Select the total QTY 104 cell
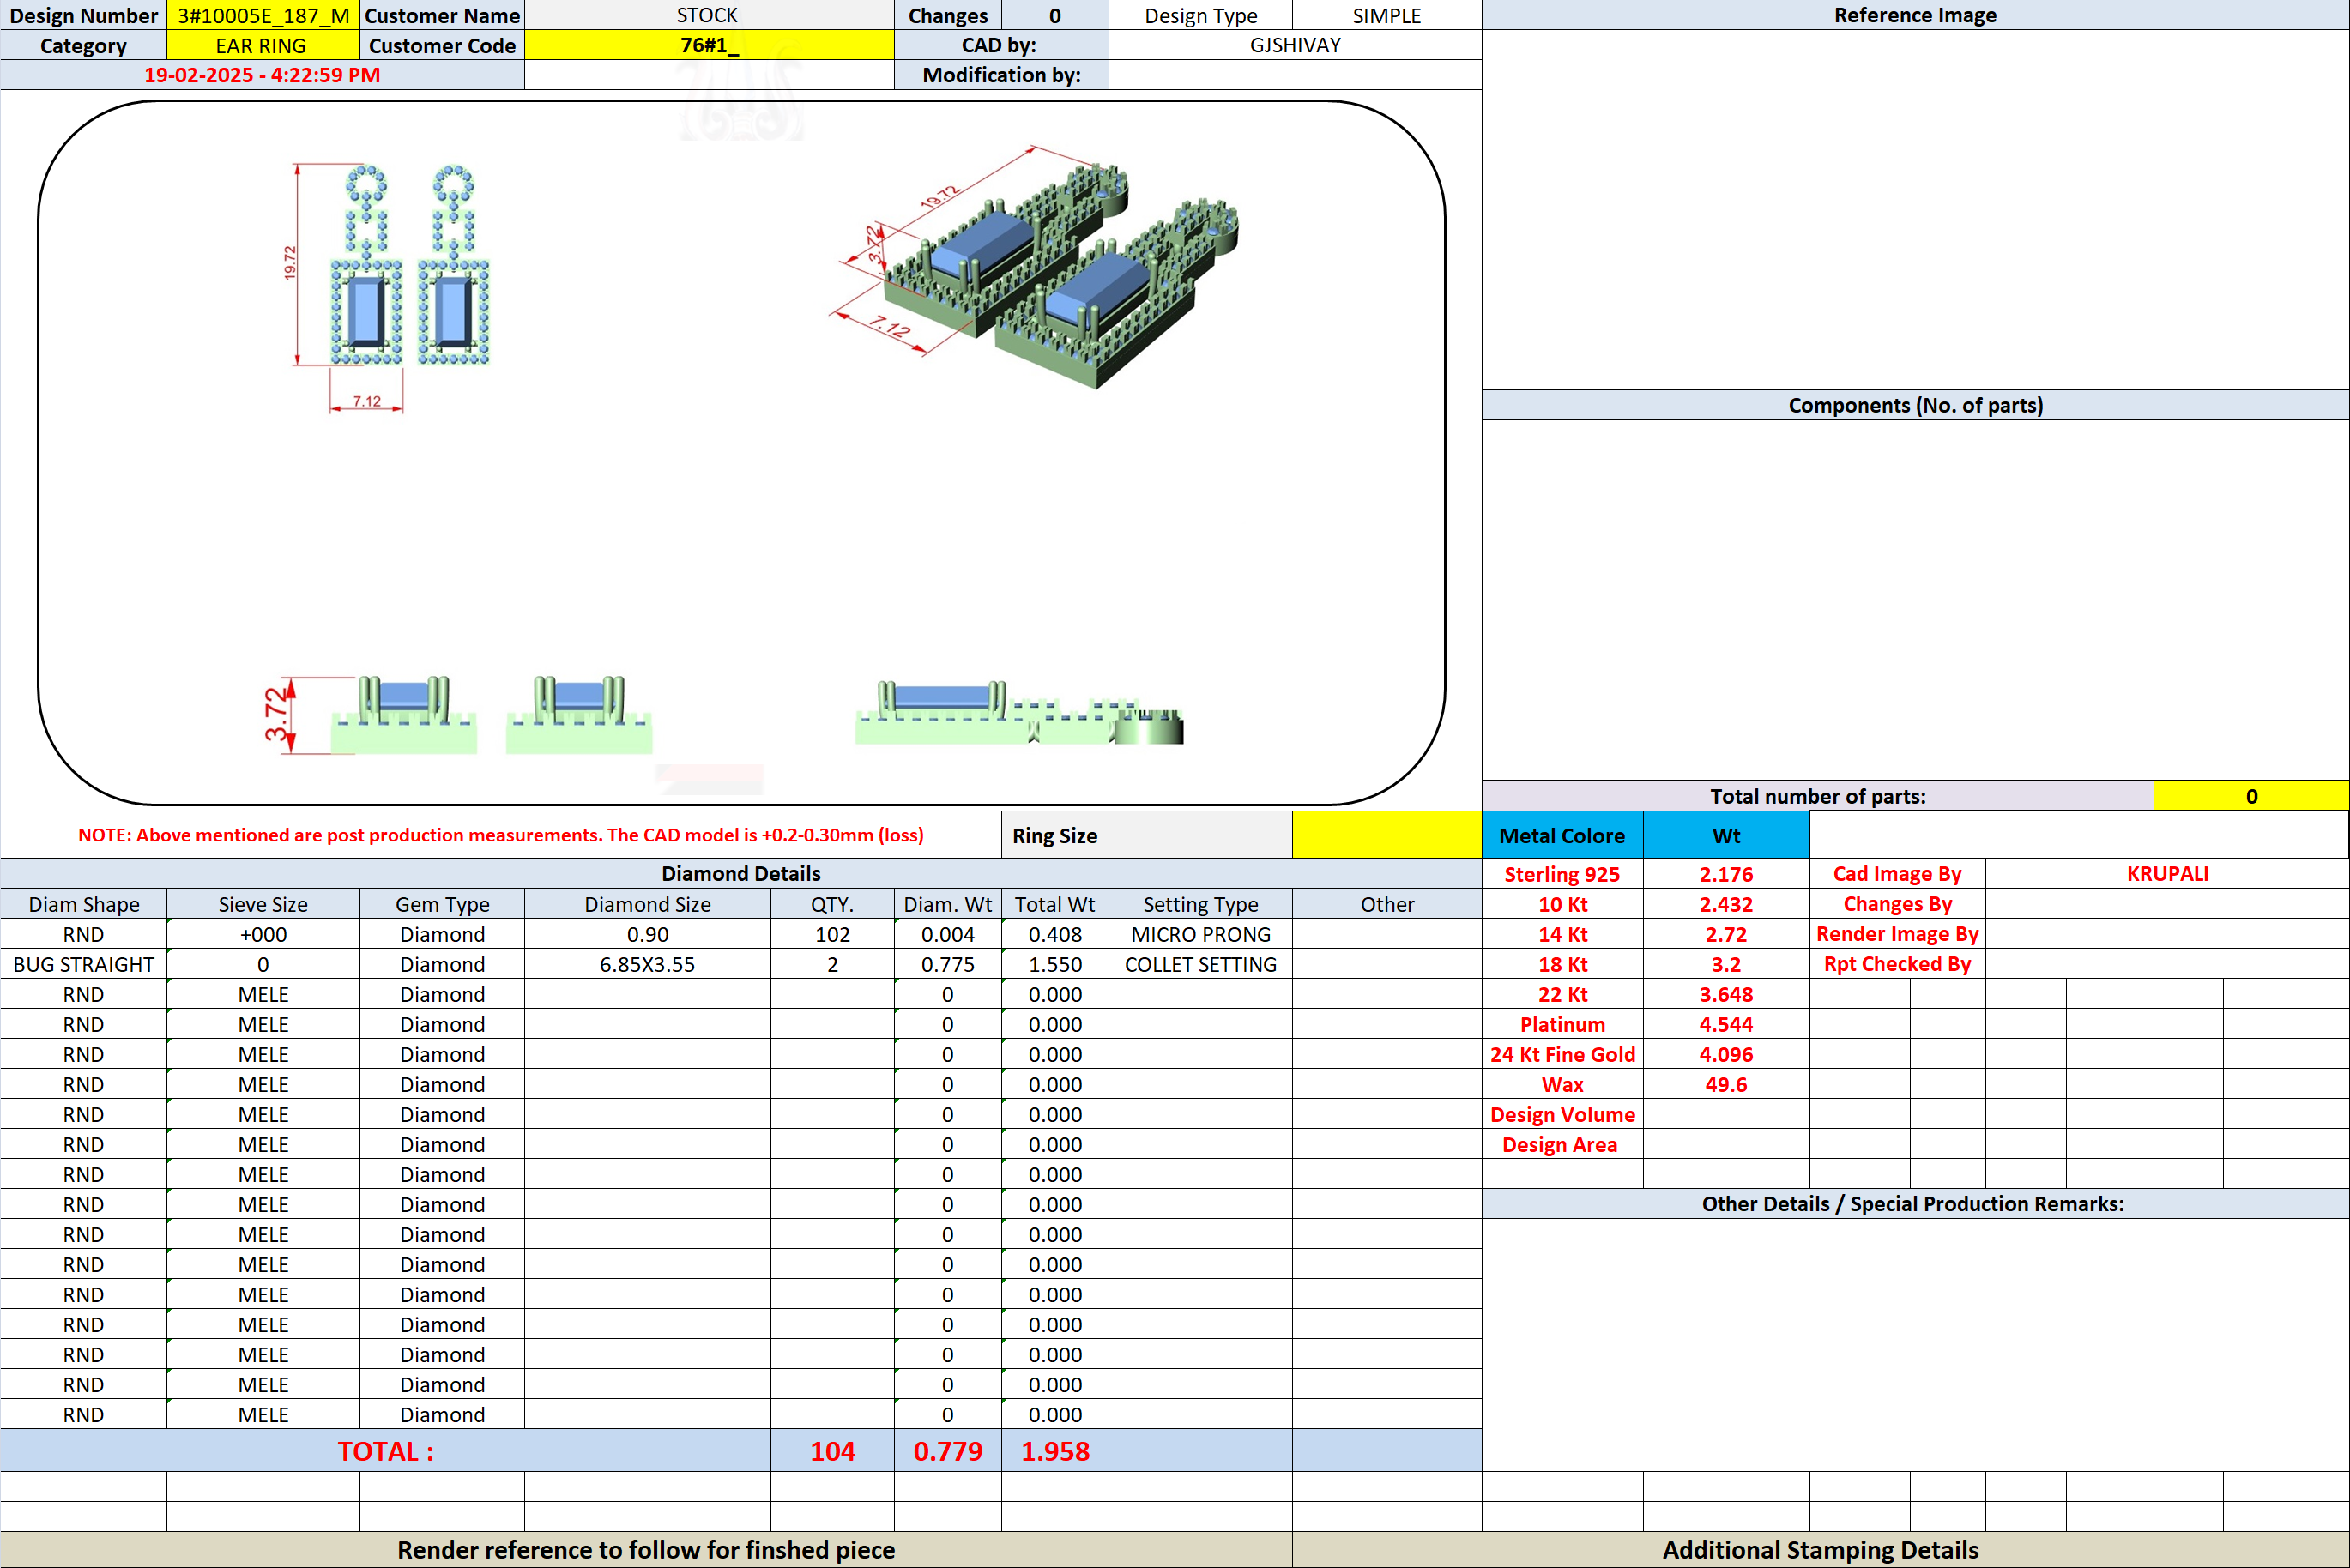 point(833,1451)
